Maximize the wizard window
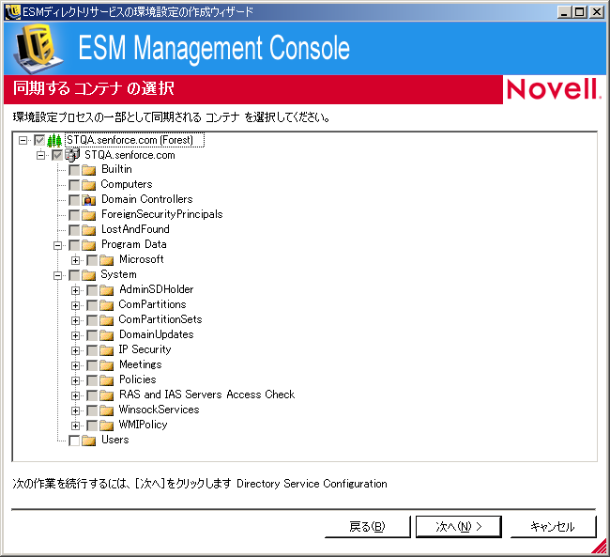610x557 pixels. [579, 12]
